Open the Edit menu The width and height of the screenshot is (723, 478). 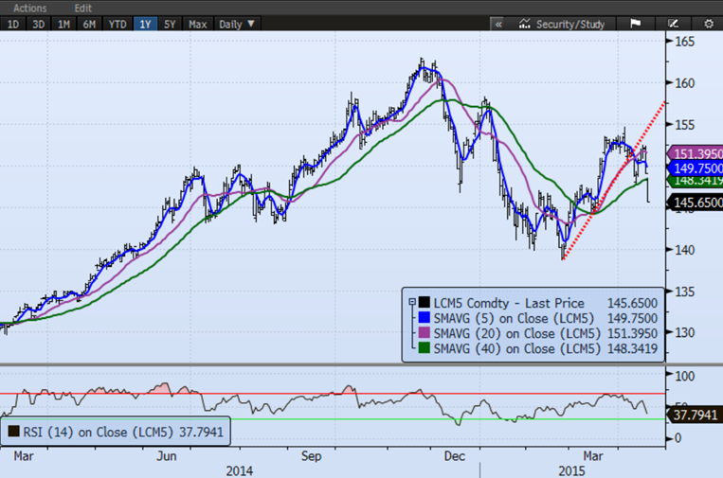coord(83,8)
